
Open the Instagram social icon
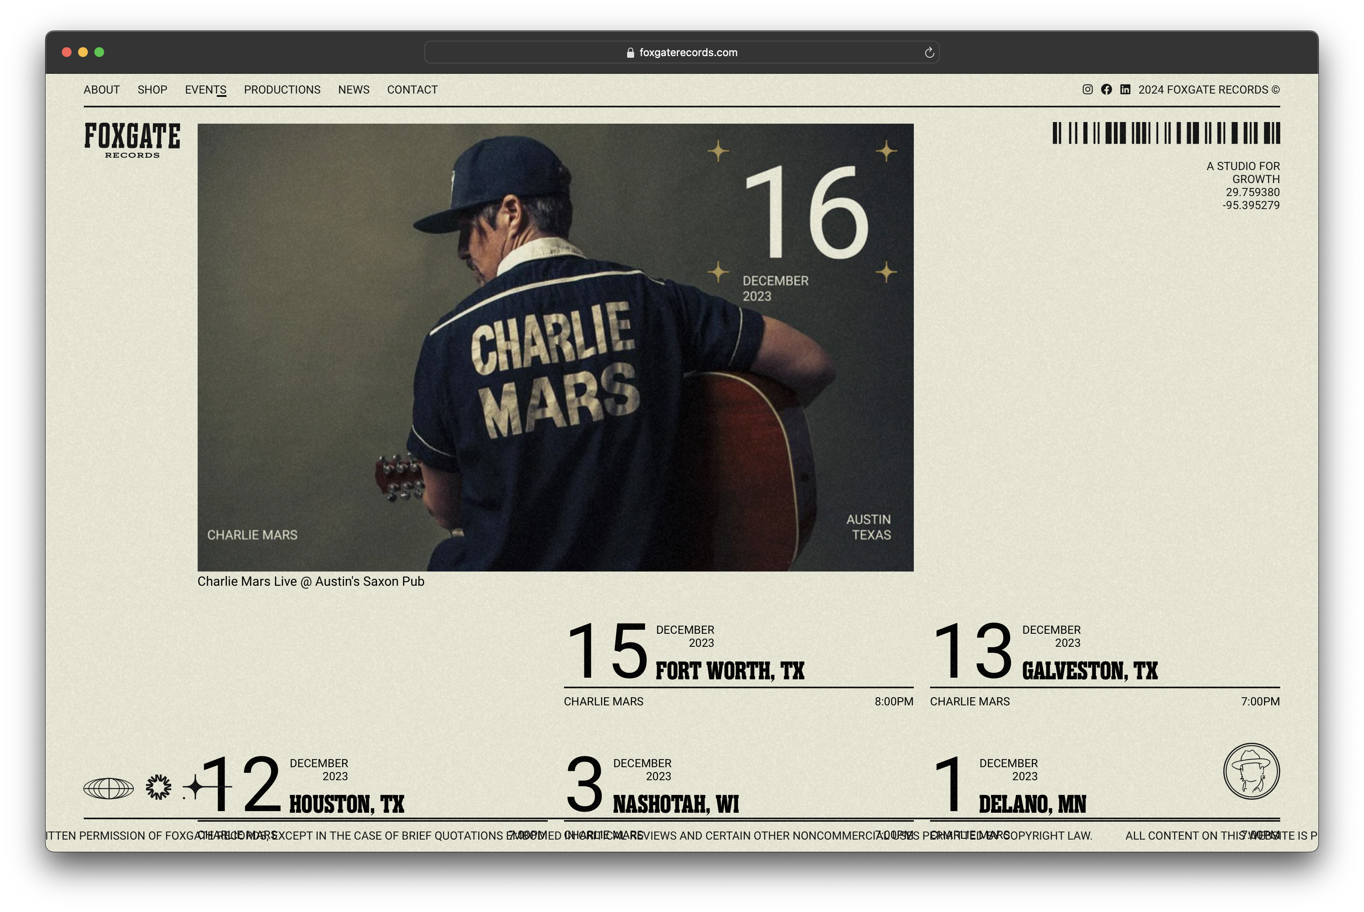(1087, 89)
